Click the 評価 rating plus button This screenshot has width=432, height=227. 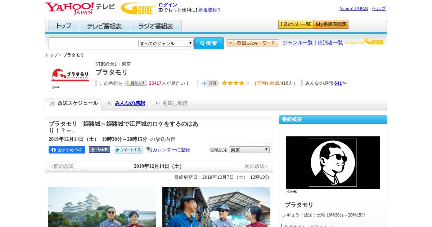(210, 83)
